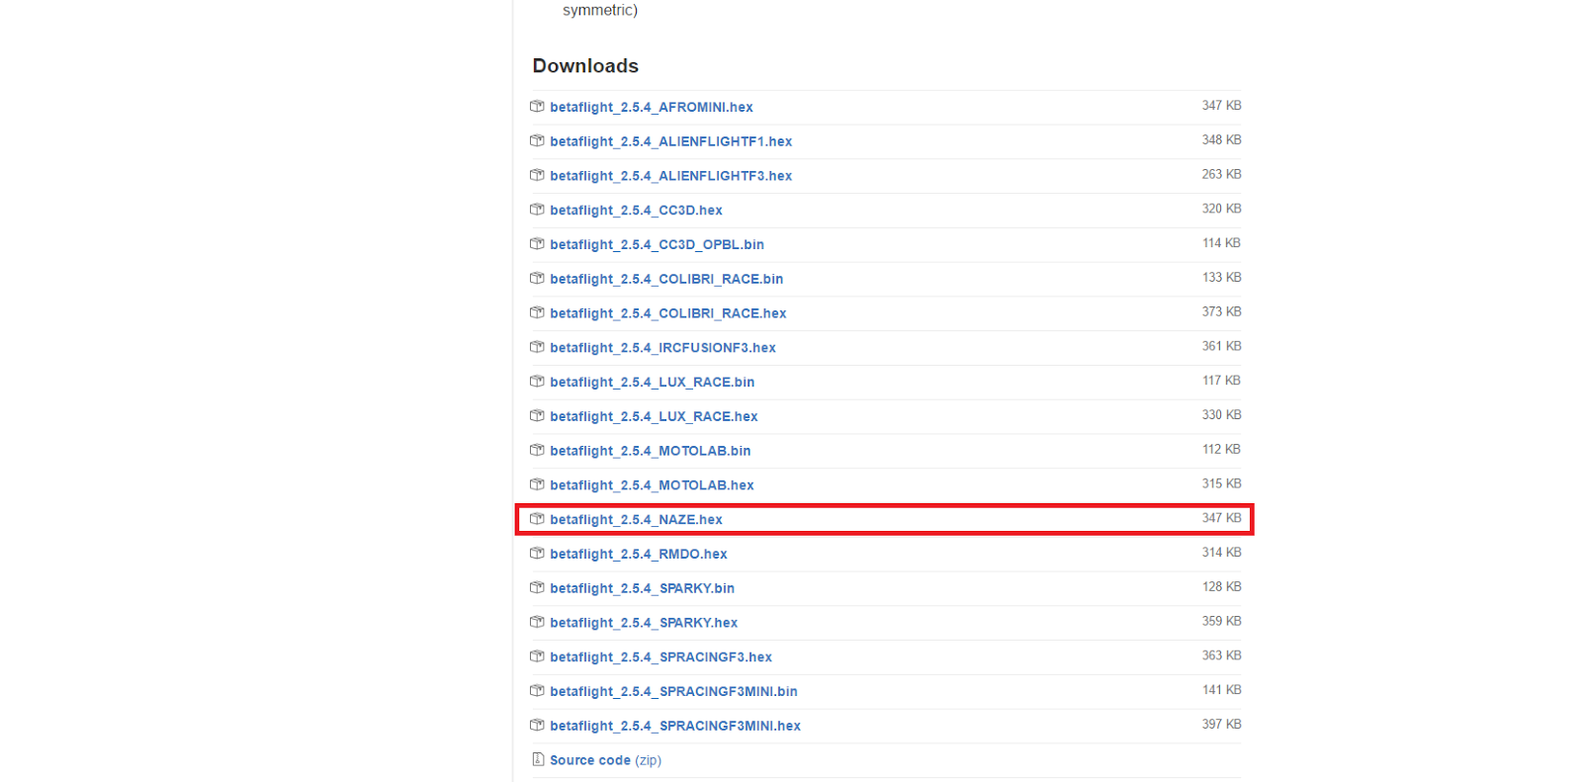1582x782 pixels.
Task: Download betaflight_2.5.4_SPRACINGF3MINI.bin
Action: 673,691
